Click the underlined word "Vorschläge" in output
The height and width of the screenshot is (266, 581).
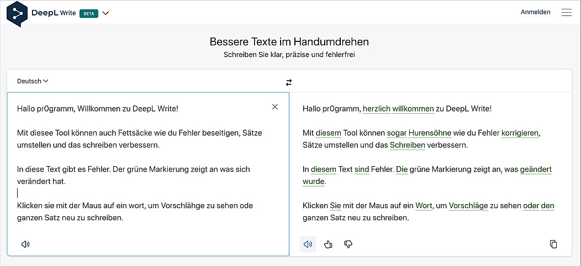tap(468, 206)
